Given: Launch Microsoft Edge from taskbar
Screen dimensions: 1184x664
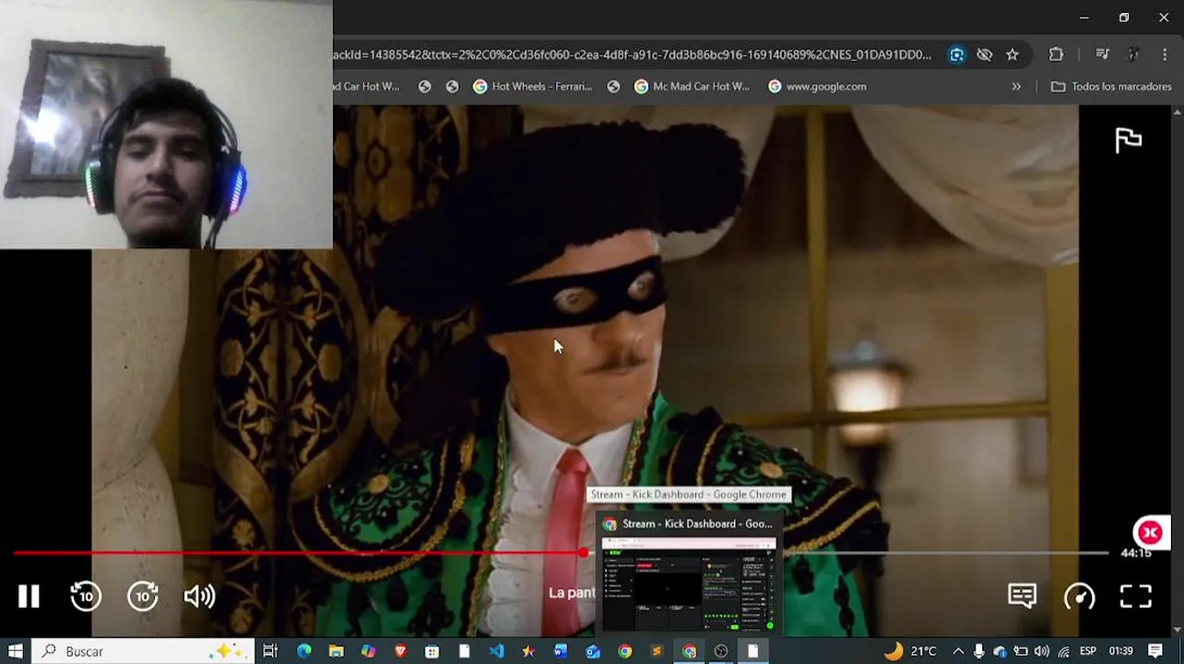Looking at the screenshot, I should [x=304, y=651].
